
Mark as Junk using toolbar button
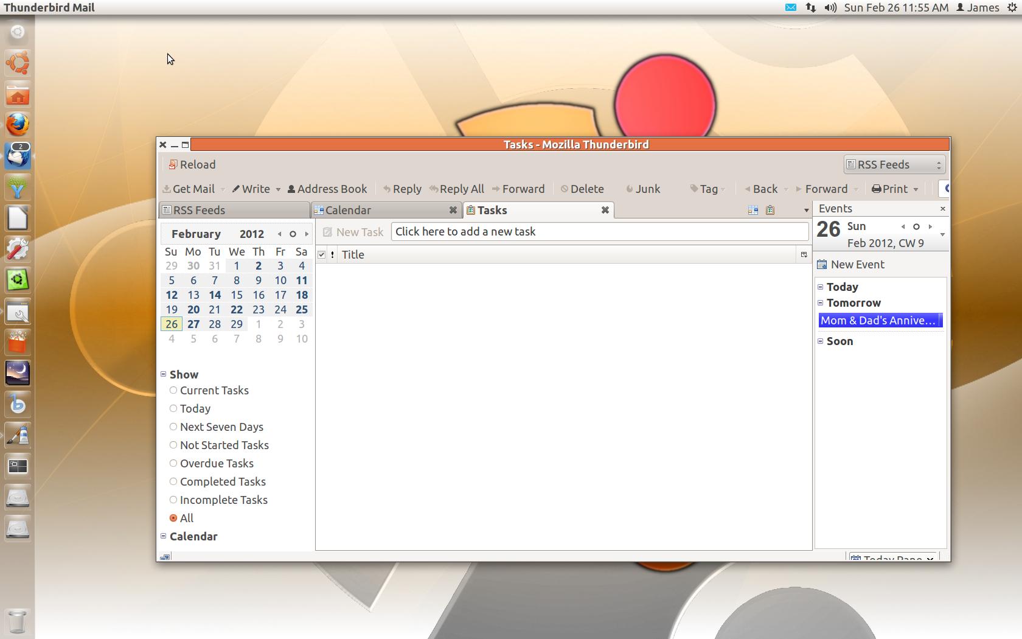point(643,189)
